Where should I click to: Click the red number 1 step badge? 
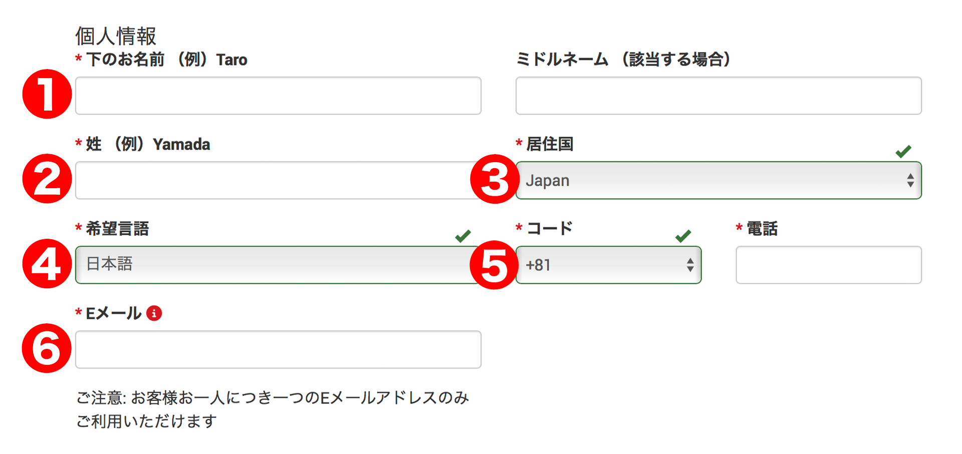pos(47,94)
